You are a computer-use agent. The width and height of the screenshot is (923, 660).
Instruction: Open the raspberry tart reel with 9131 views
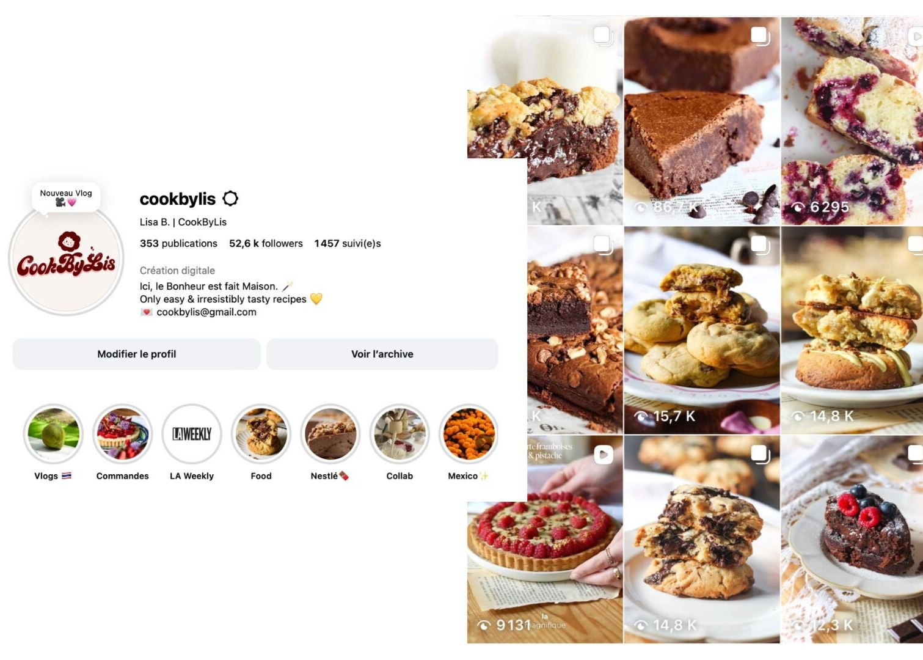[x=545, y=539]
